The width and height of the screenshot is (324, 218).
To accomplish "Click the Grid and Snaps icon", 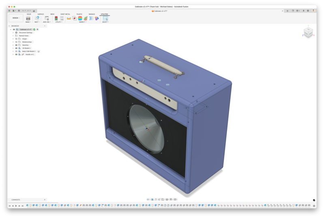I will [171, 199].
